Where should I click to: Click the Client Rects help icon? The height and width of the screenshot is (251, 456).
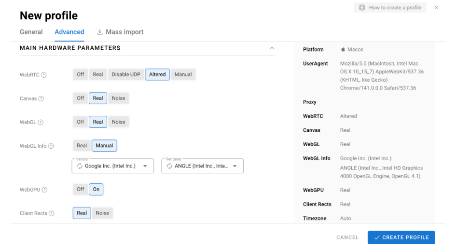(x=52, y=213)
